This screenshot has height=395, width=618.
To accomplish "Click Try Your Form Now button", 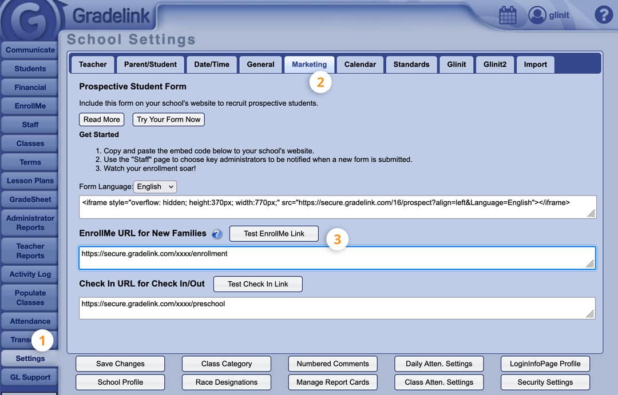I will 168,119.
